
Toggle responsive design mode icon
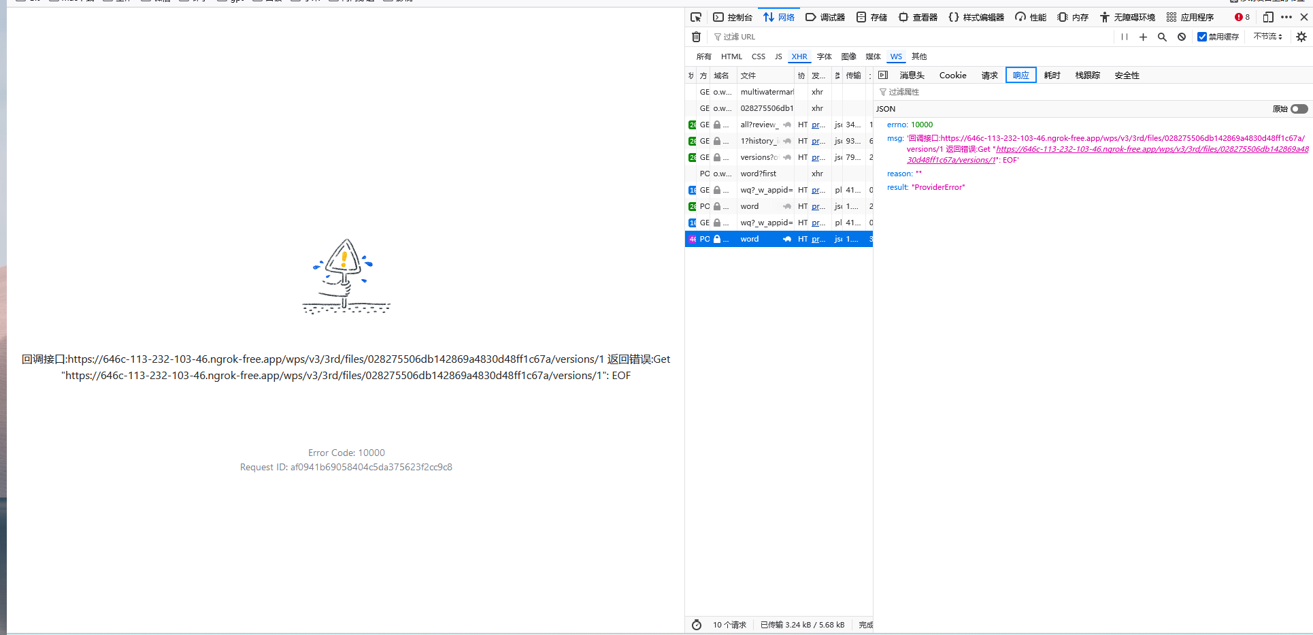pyautogui.click(x=1268, y=17)
